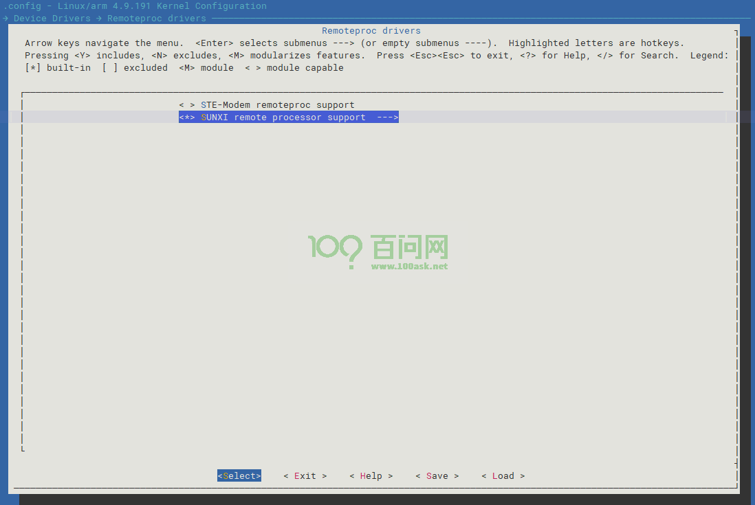Screen dimensions: 755x505
Task: Select the STE-Modem remoteproc support entry
Action: point(277,105)
